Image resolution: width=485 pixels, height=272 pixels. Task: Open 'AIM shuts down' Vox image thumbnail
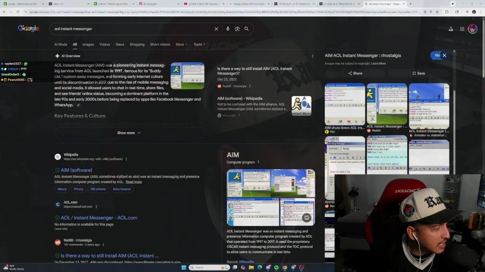[345, 105]
